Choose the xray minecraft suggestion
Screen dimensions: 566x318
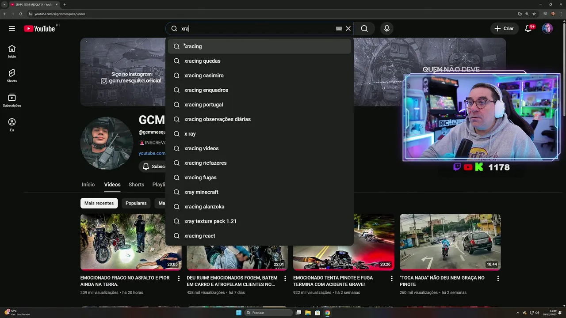point(260,192)
